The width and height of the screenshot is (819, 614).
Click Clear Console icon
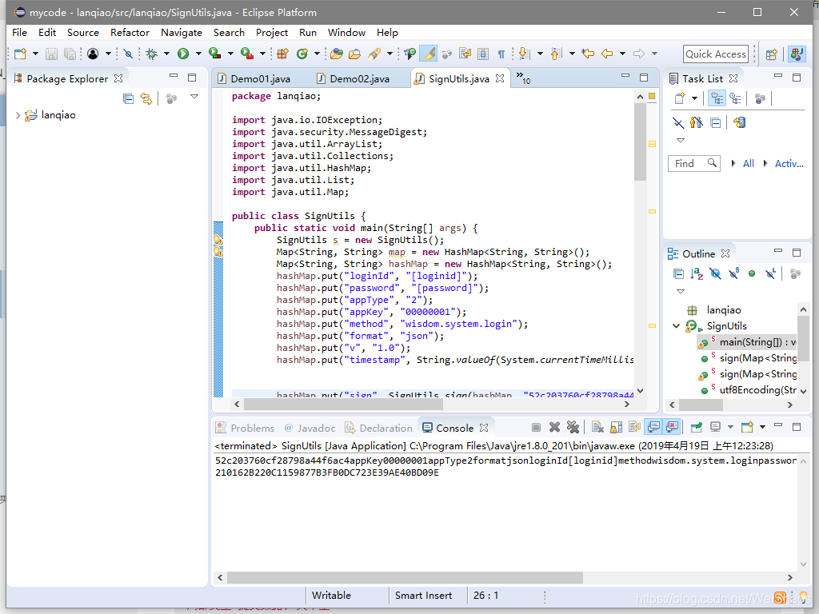(597, 428)
